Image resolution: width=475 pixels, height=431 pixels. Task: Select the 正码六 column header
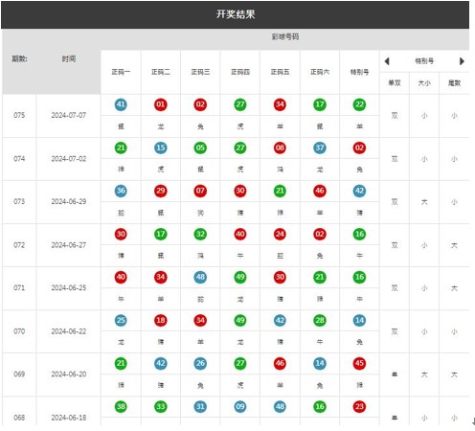point(320,72)
